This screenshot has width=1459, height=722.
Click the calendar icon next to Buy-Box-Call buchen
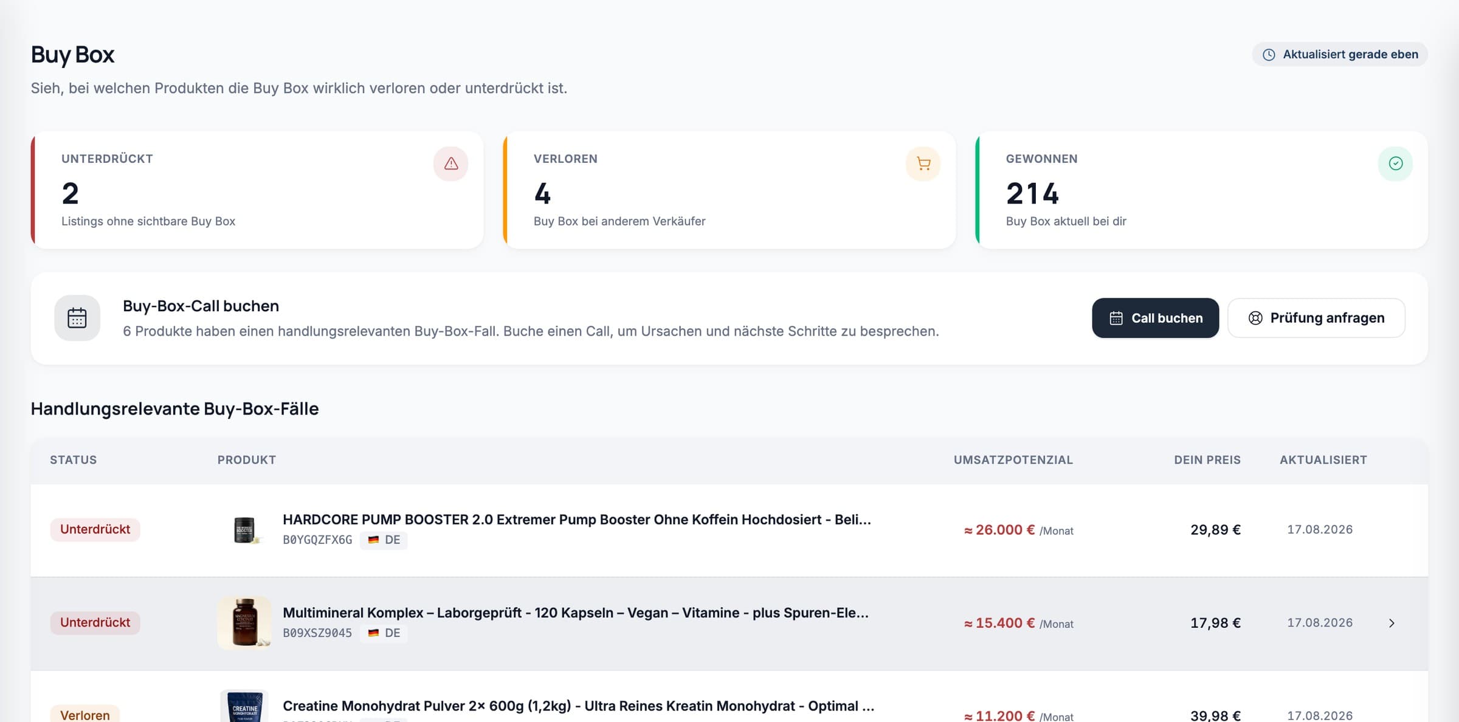(x=77, y=318)
